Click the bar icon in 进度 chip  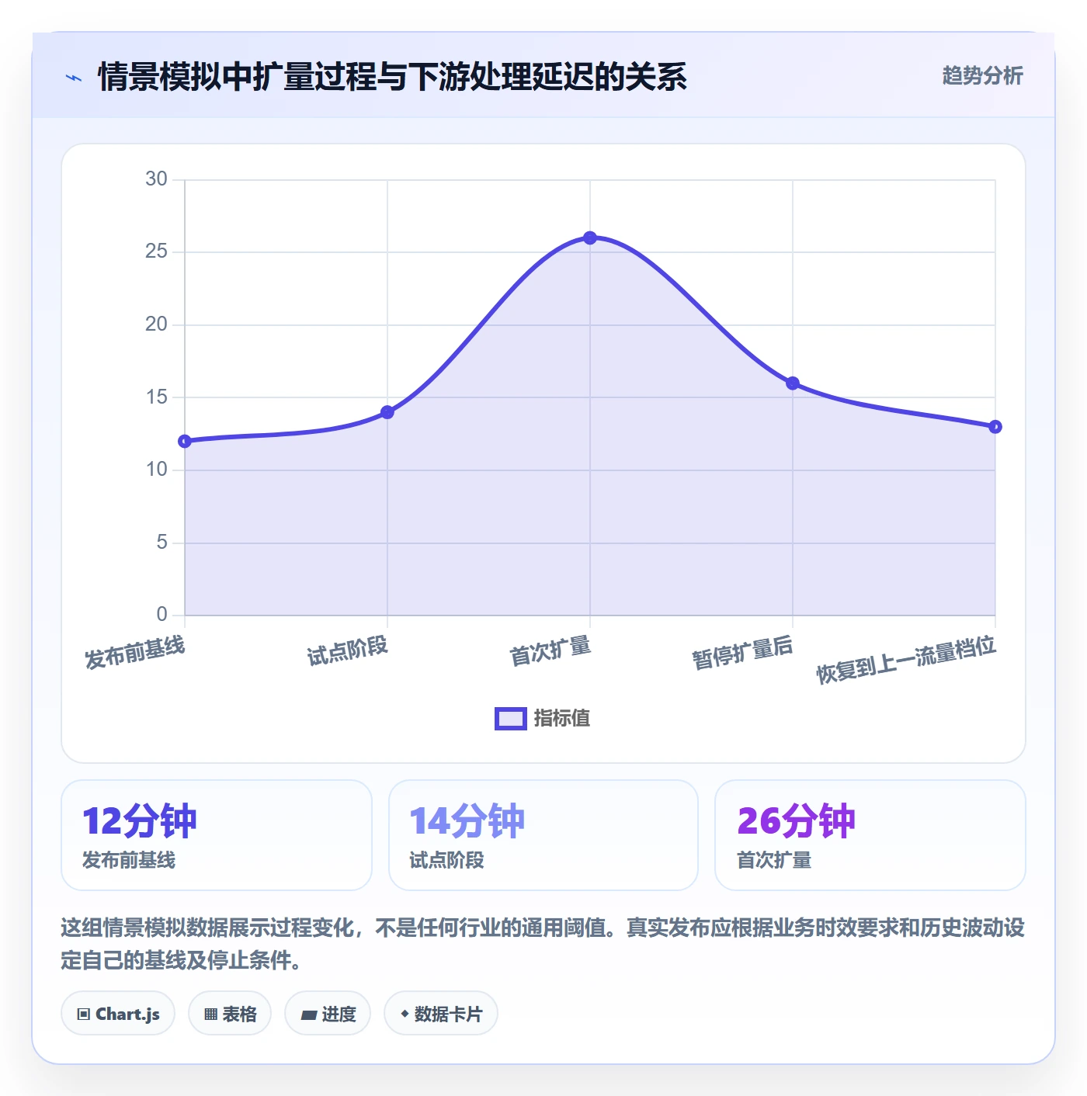pos(308,1014)
